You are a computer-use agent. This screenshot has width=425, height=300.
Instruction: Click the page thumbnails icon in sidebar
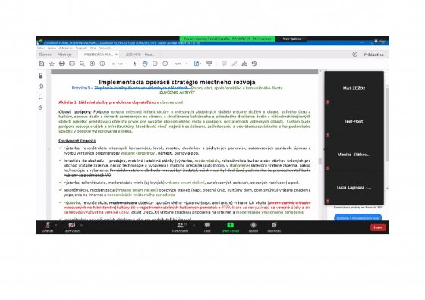tap(41, 86)
